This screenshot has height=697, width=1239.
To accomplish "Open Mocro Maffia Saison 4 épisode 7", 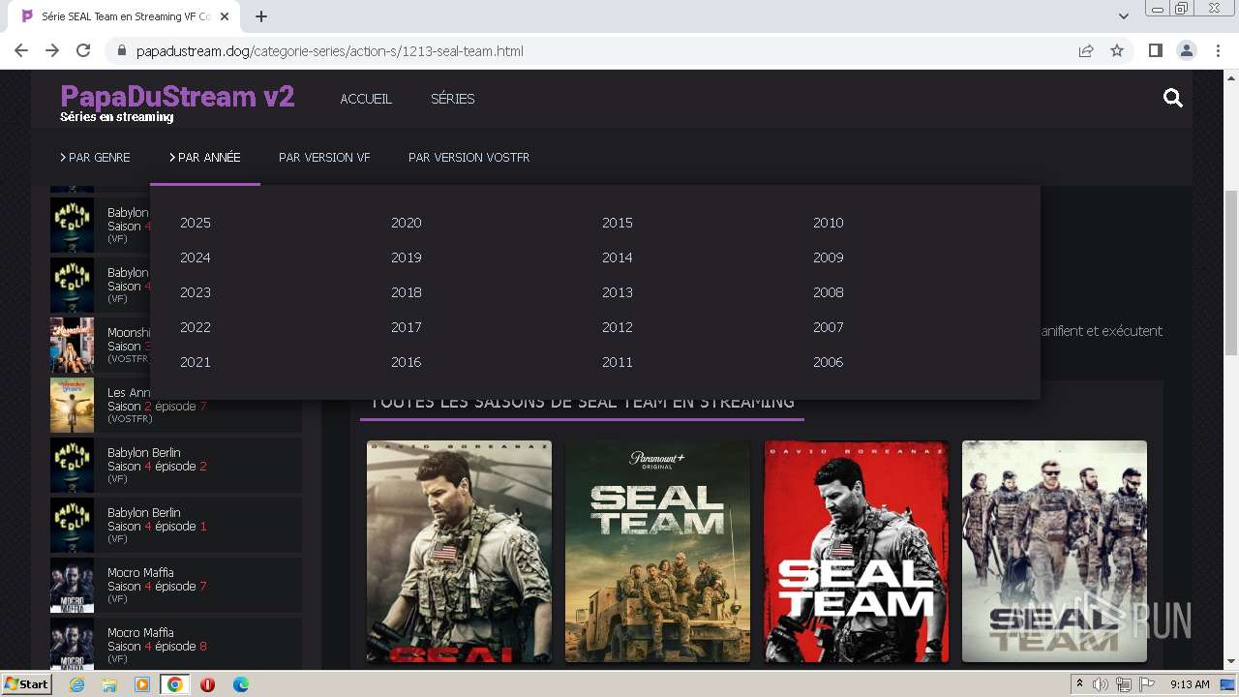I will 176,586.
